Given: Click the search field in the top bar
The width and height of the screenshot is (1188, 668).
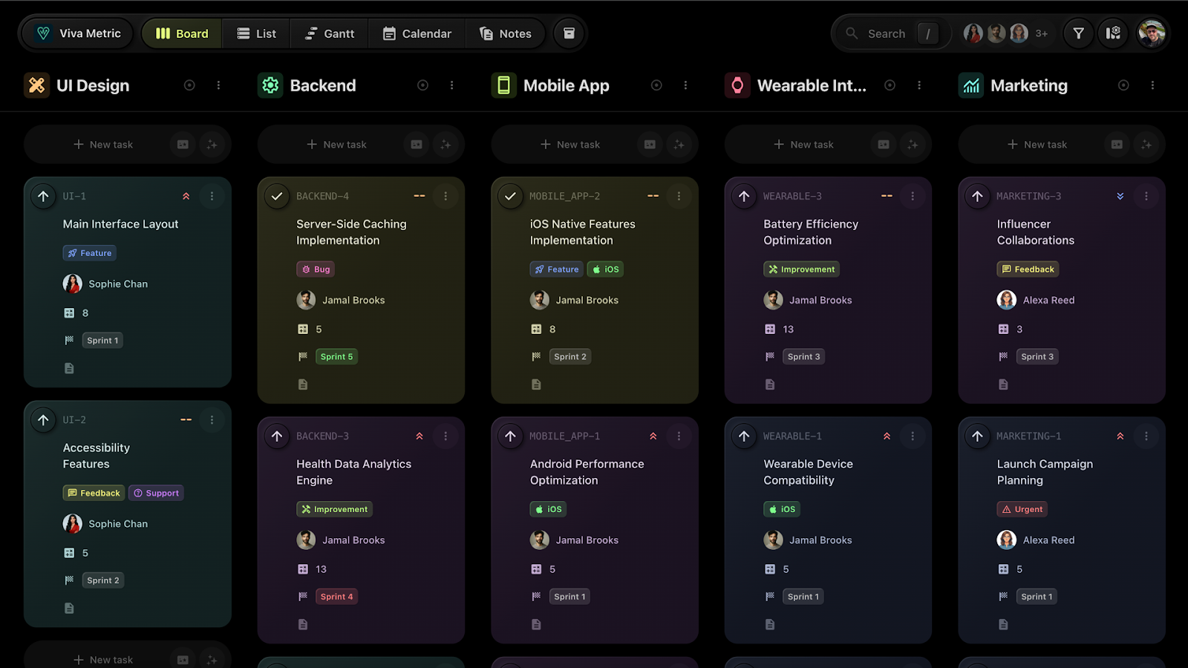Looking at the screenshot, I should click(x=886, y=33).
